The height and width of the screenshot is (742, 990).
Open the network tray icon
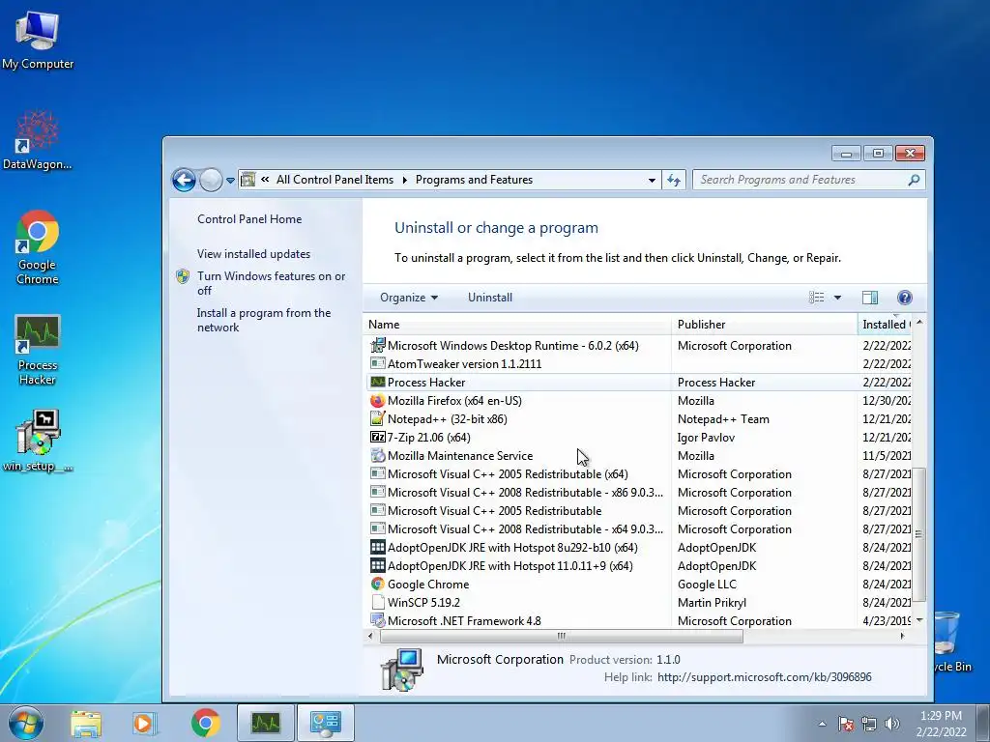click(869, 724)
